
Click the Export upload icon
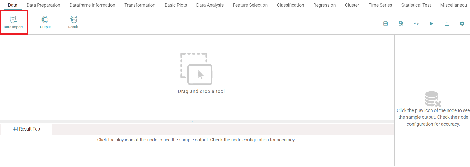point(447,24)
